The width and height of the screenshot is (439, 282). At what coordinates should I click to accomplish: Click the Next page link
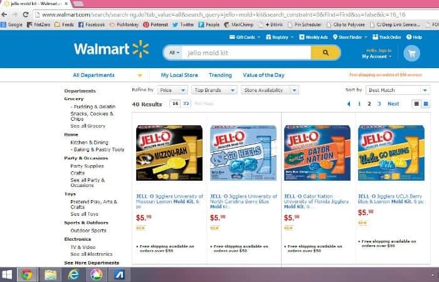[393, 104]
